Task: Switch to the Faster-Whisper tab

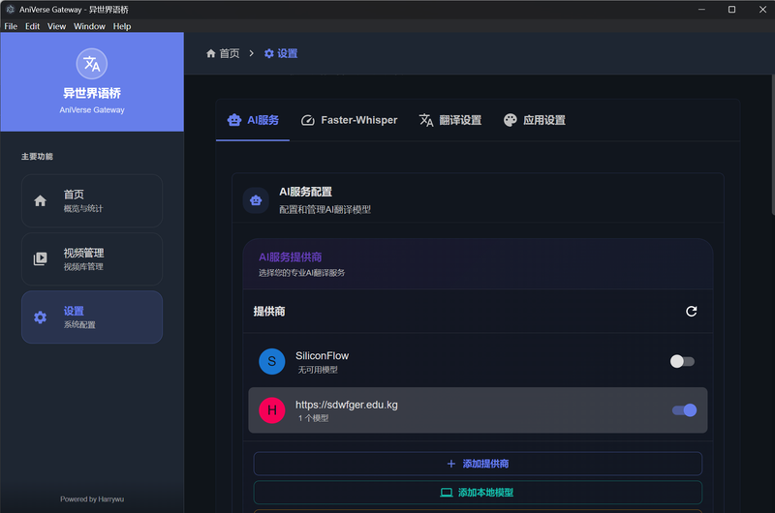Action: coord(349,120)
